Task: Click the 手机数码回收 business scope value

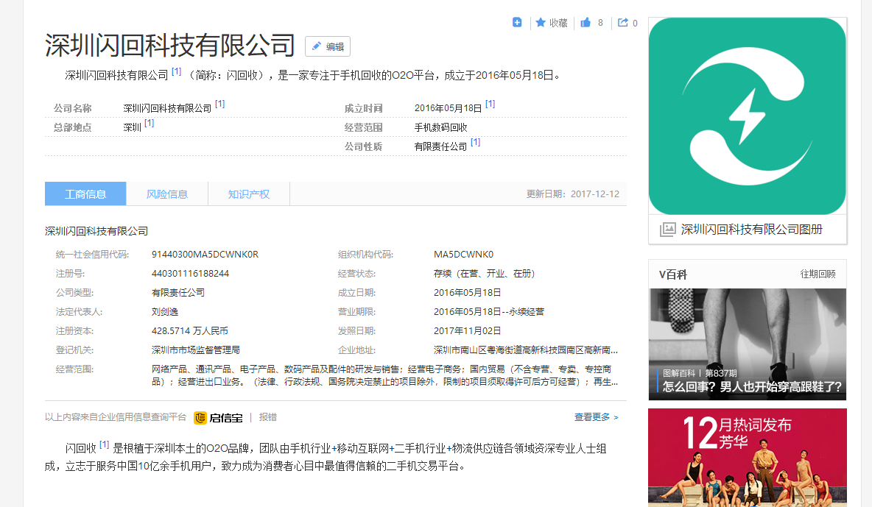Action: pos(441,127)
